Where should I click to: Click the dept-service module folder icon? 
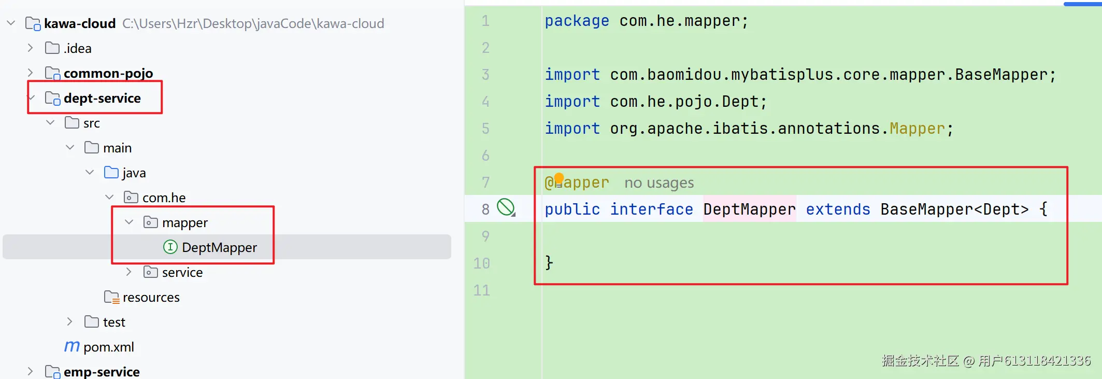coord(53,98)
